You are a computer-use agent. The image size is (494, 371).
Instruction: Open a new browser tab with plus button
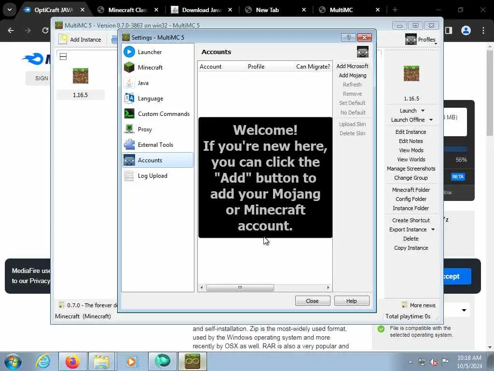(395, 10)
